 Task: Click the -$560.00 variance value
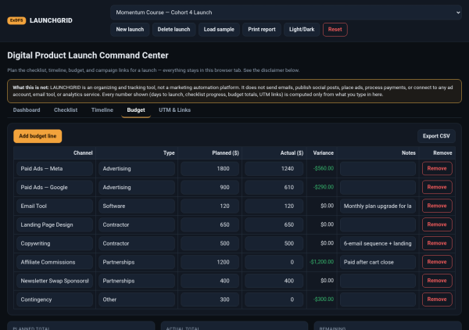click(324, 168)
